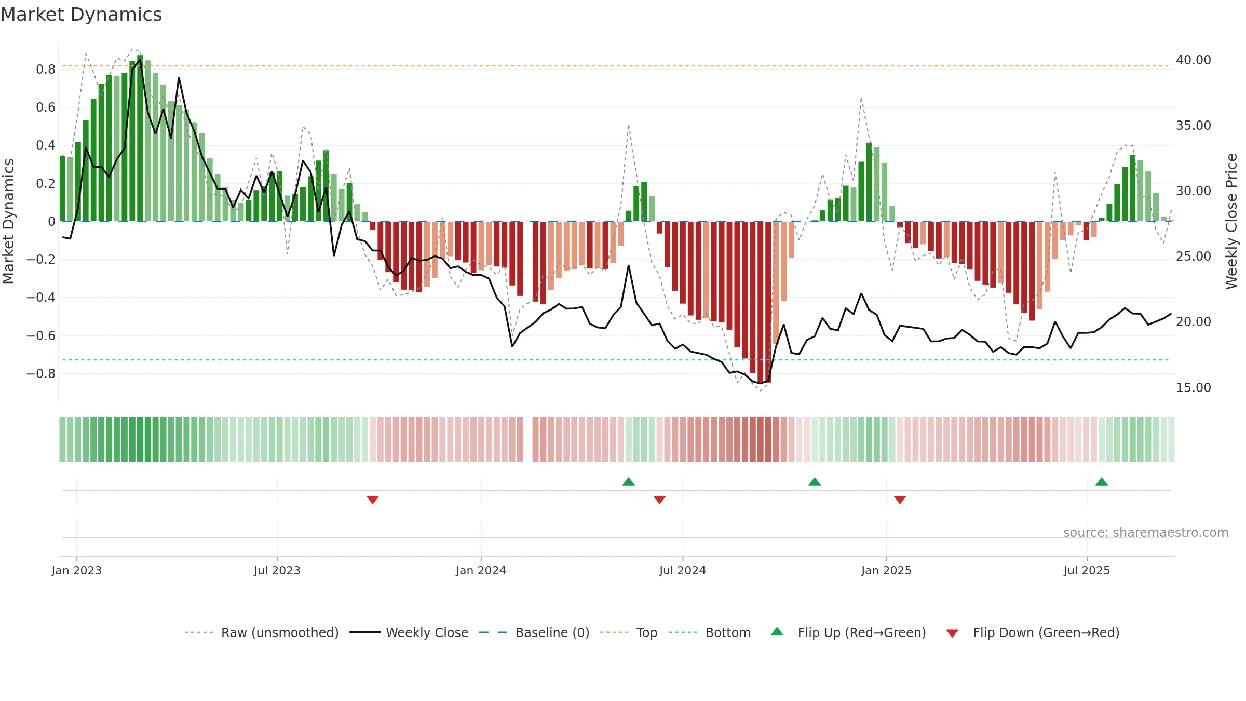Click the source: sharemaestro.com text

coord(1146,532)
